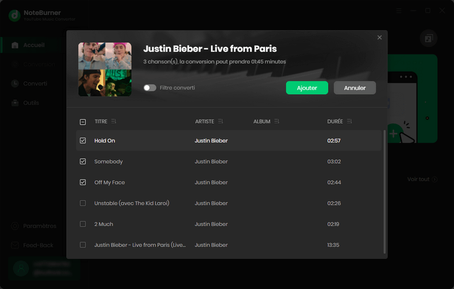
Task: Close the Justin Bieber playlist dialog
Action: [380, 37]
